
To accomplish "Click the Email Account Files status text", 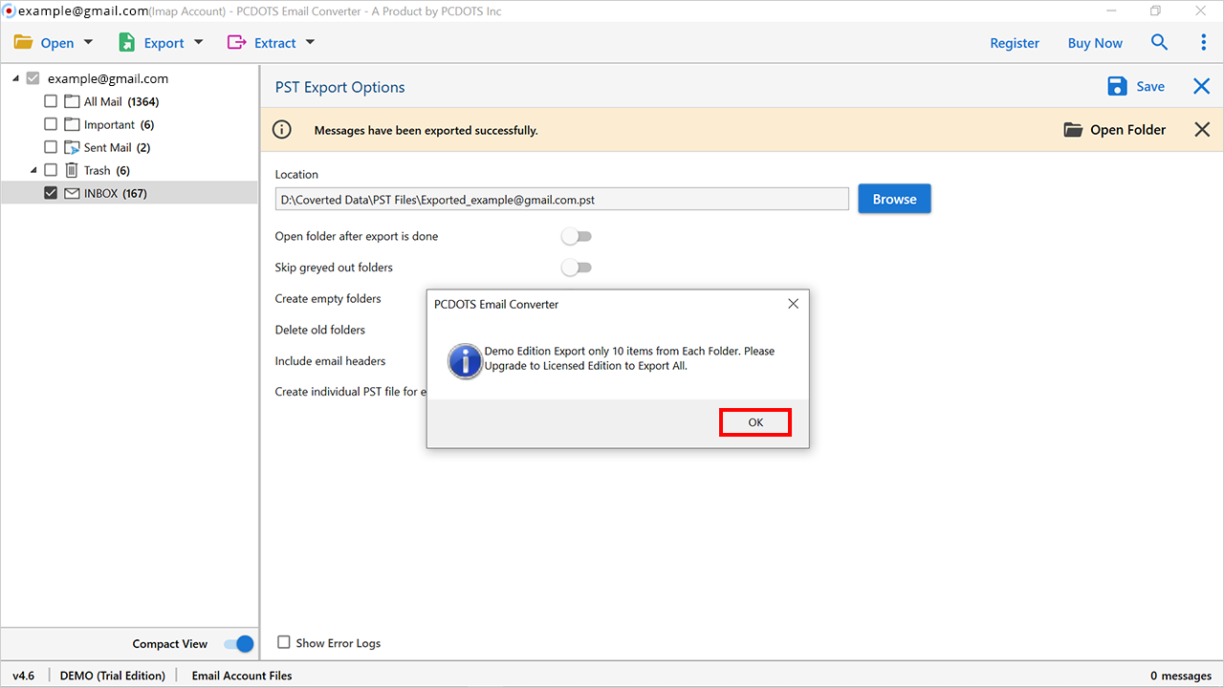I will 242,676.
